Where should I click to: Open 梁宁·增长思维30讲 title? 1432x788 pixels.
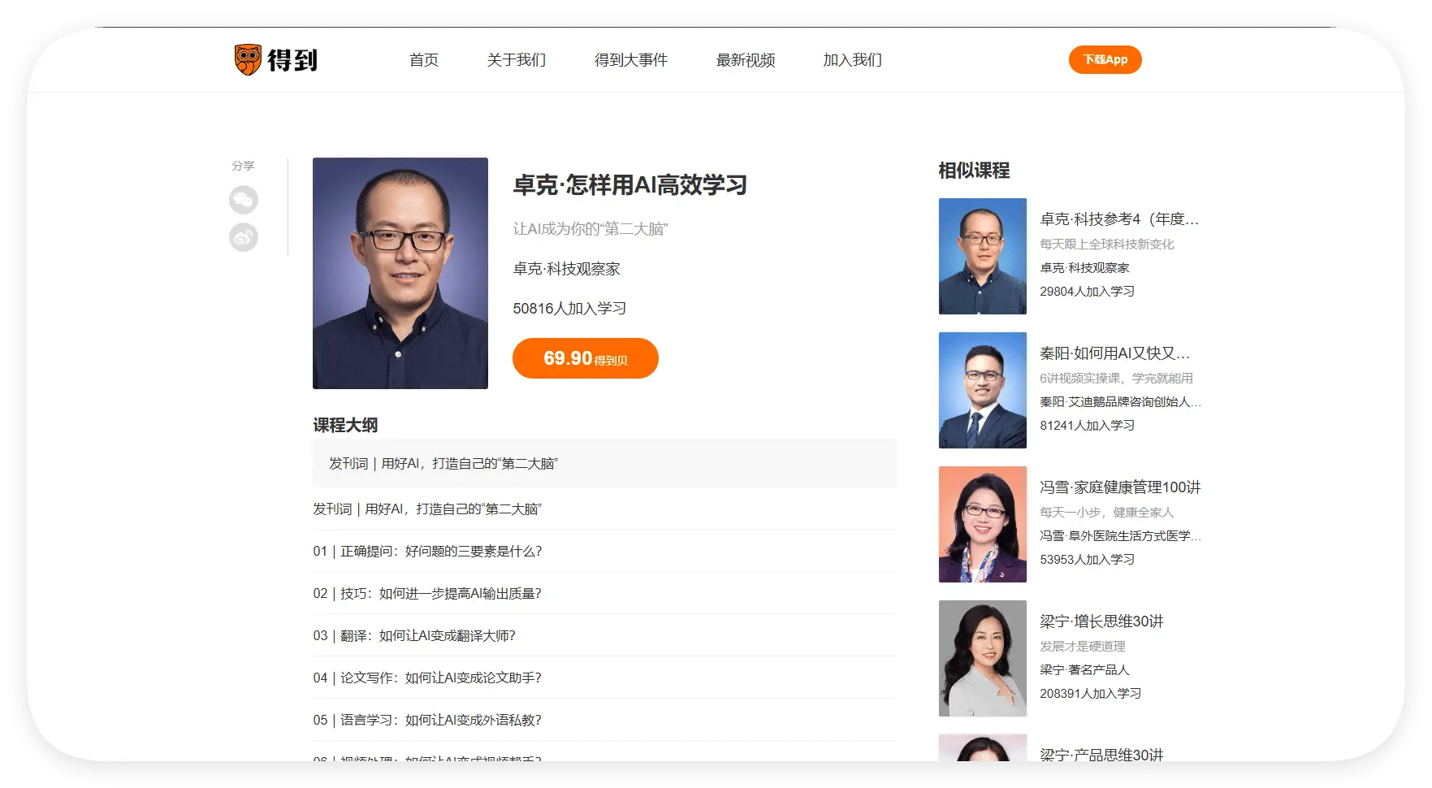[x=1101, y=621]
